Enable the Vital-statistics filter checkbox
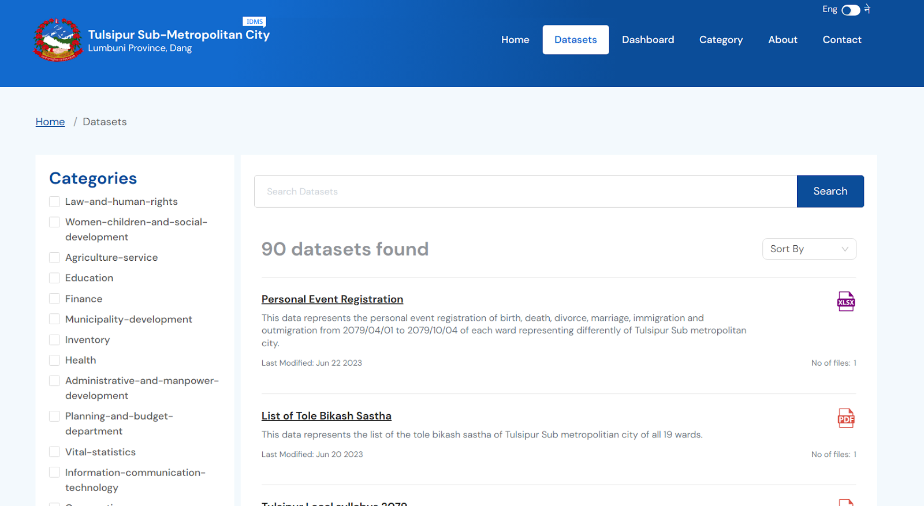 click(x=54, y=452)
